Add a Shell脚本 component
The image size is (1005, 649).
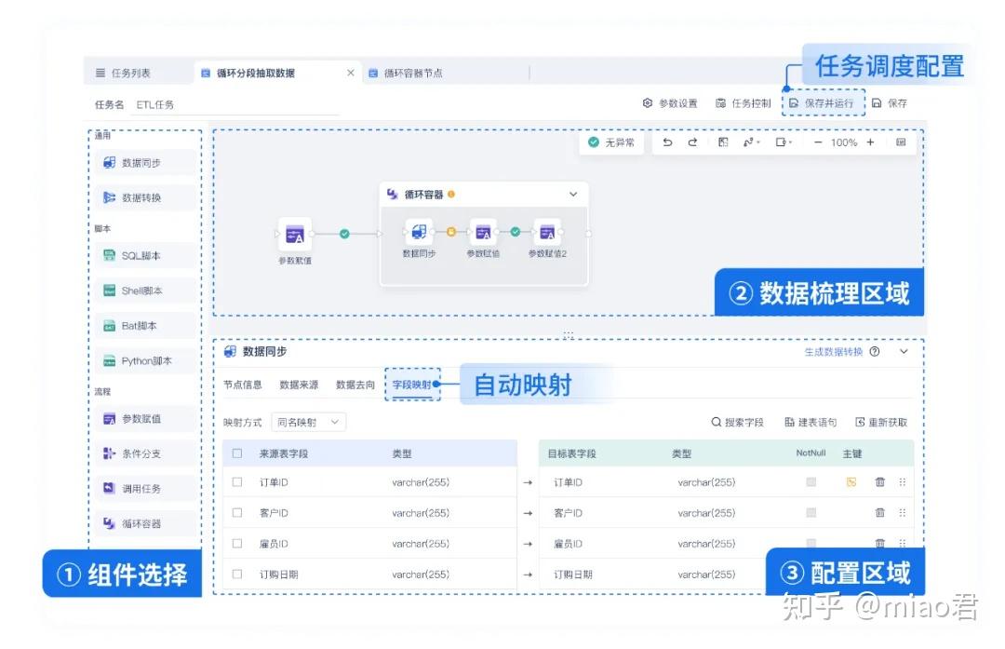[x=145, y=291]
